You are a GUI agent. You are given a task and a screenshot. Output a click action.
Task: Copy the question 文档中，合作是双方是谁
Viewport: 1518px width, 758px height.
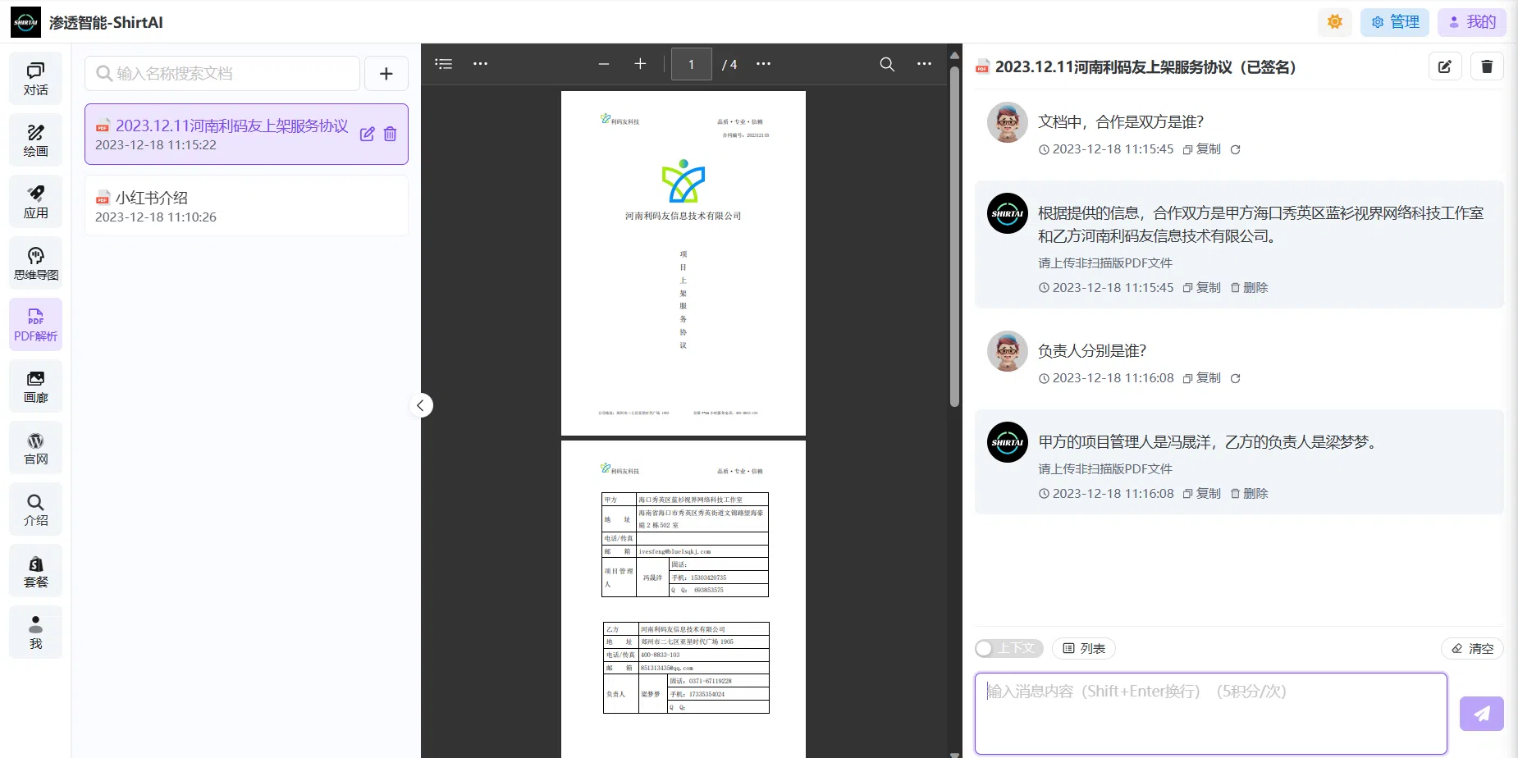tap(1202, 149)
